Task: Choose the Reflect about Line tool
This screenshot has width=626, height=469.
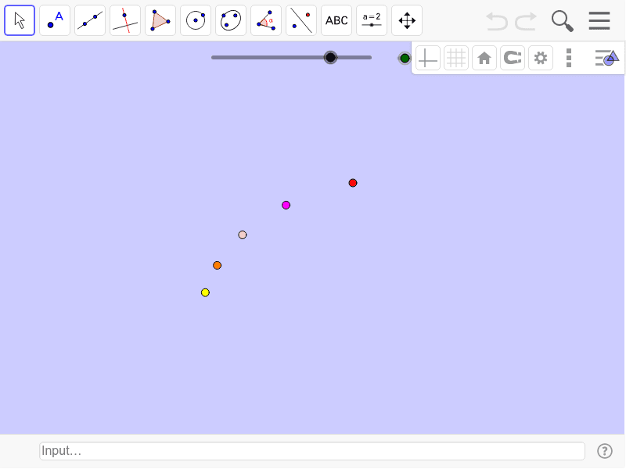Action: (x=301, y=20)
